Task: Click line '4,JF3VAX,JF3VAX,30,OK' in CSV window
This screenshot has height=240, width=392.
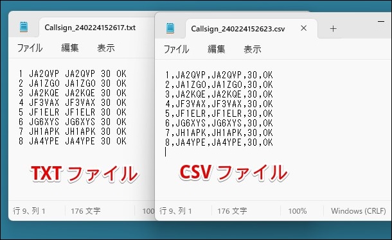Action: pos(219,104)
